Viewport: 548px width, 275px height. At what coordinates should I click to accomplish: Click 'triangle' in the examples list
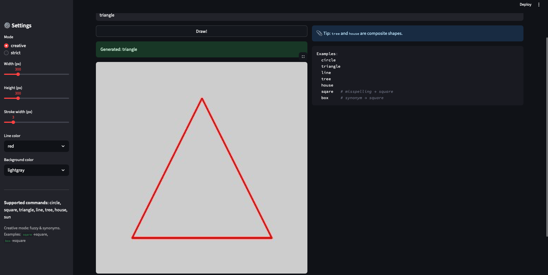coord(331,66)
